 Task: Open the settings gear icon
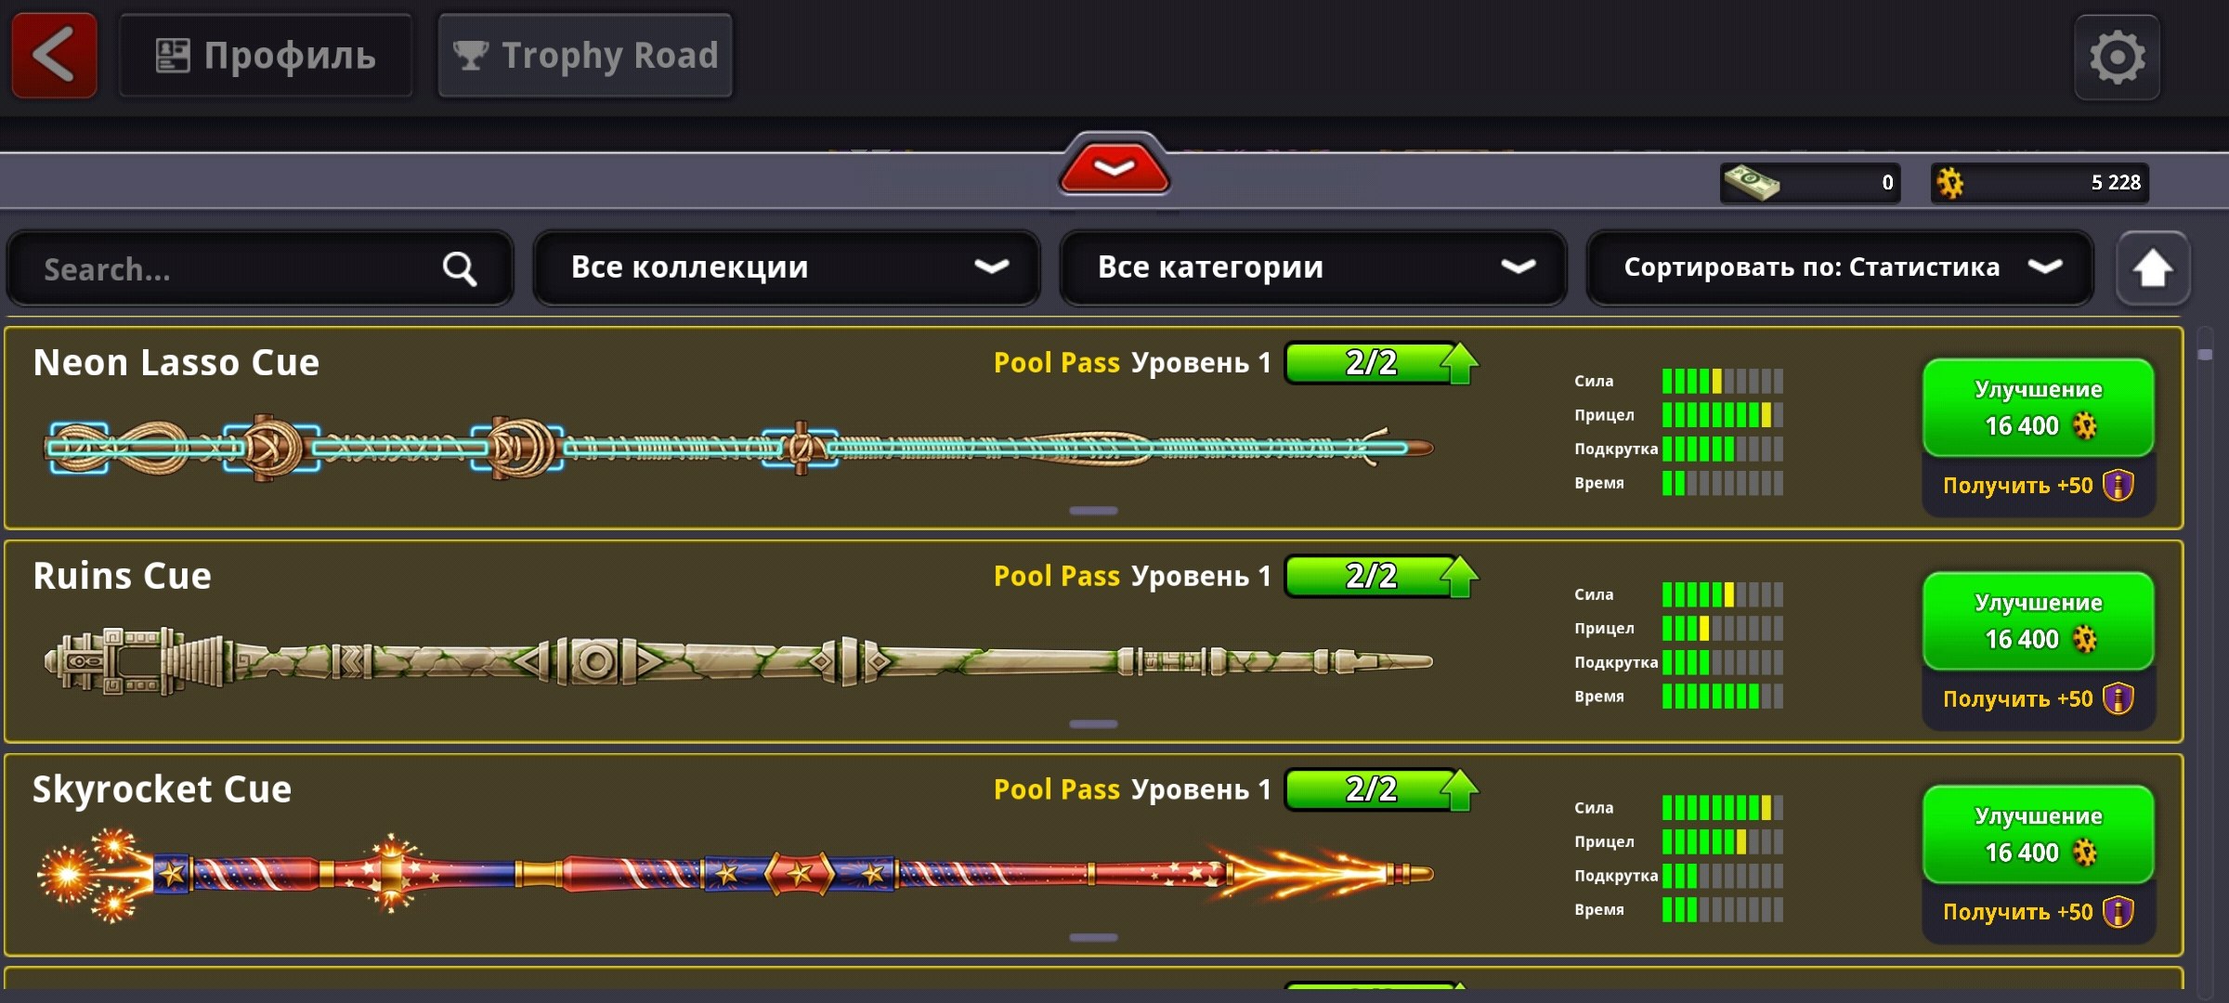(x=2117, y=58)
